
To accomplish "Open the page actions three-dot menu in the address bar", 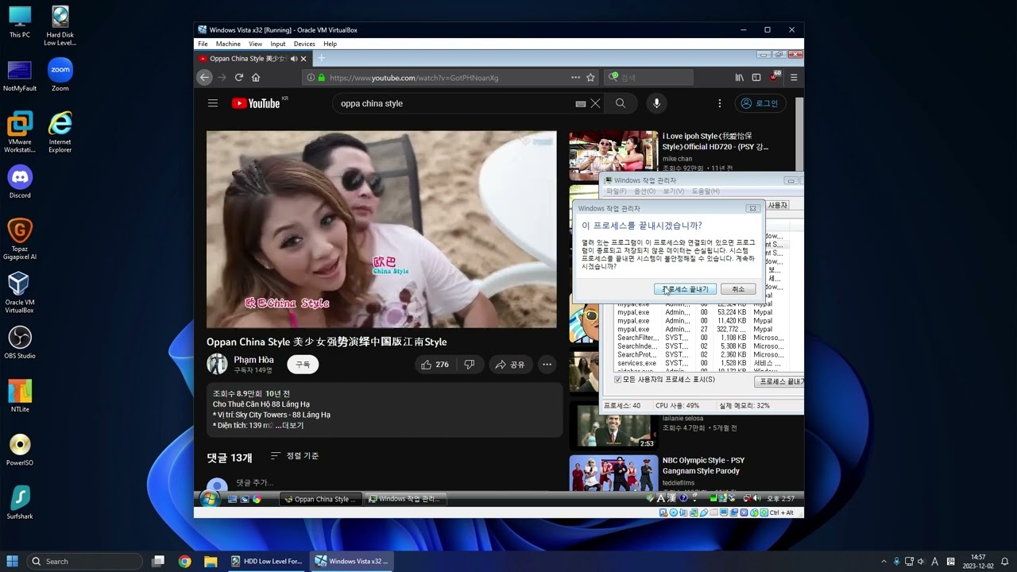I will 575,78.
